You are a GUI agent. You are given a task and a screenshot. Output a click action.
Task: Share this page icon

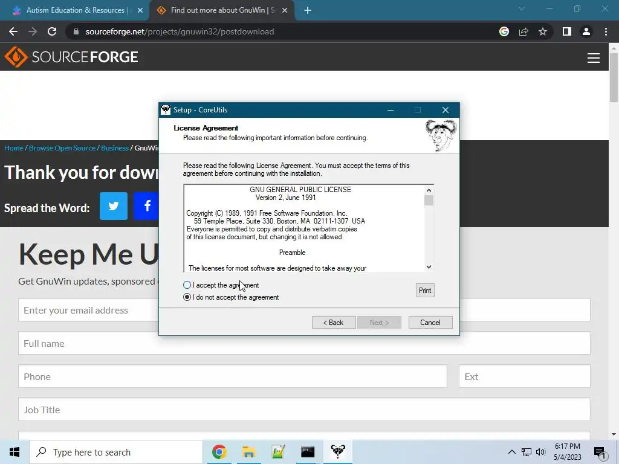click(523, 31)
